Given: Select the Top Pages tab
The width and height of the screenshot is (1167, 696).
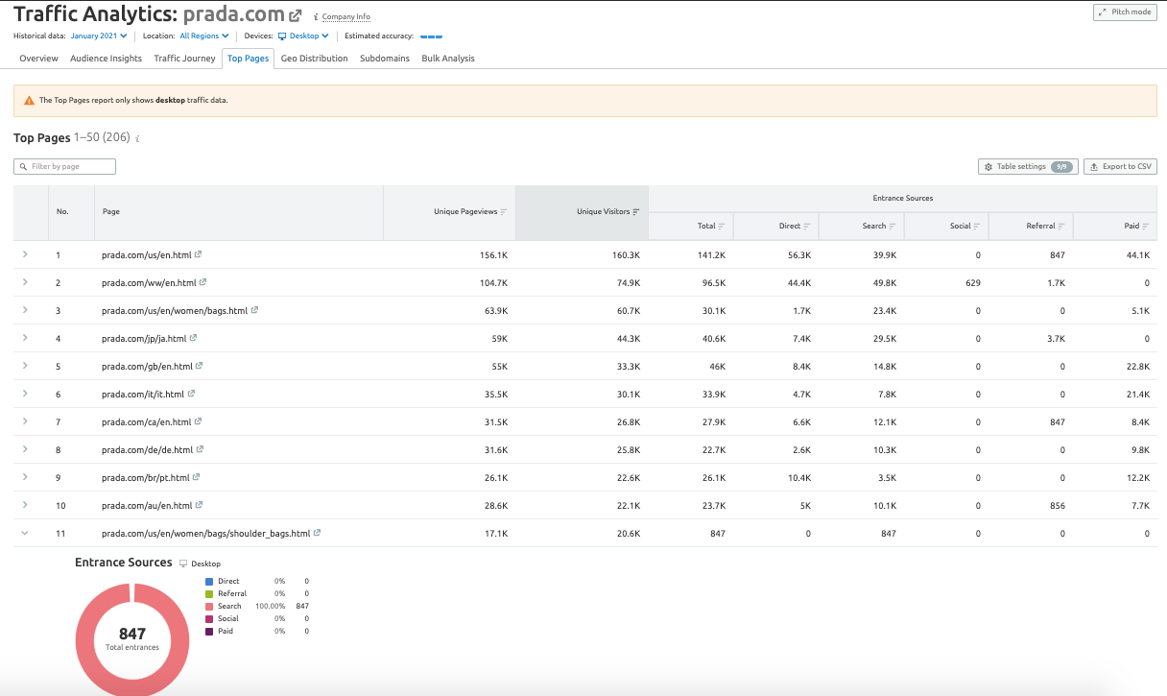Looking at the screenshot, I should [248, 59].
